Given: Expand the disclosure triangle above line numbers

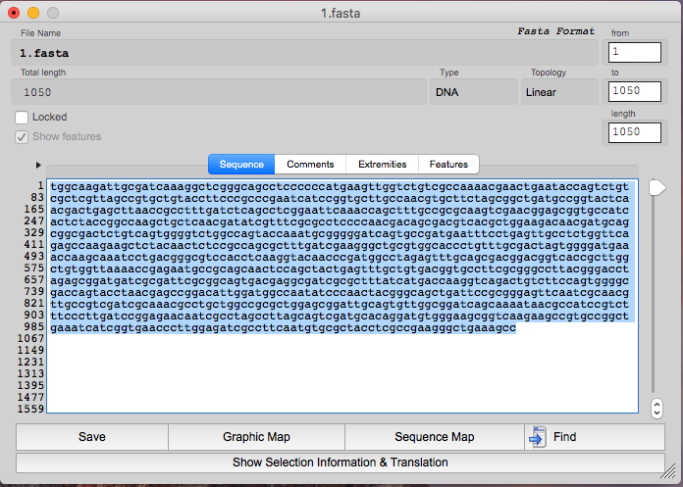Looking at the screenshot, I should pyautogui.click(x=38, y=165).
